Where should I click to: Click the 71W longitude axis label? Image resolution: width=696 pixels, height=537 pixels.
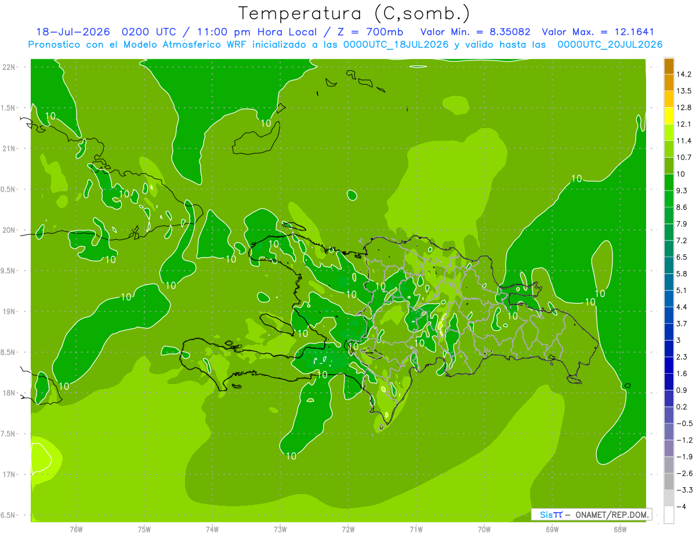click(416, 528)
